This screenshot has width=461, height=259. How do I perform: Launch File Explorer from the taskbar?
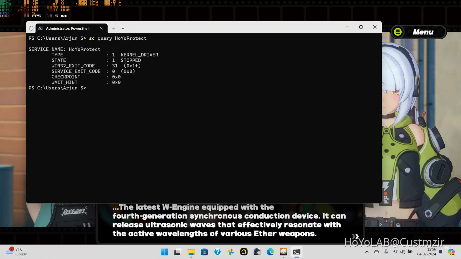(191, 252)
